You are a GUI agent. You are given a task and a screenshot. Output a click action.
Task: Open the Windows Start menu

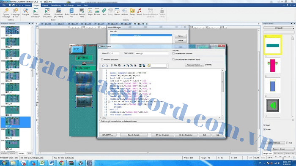point(4,163)
